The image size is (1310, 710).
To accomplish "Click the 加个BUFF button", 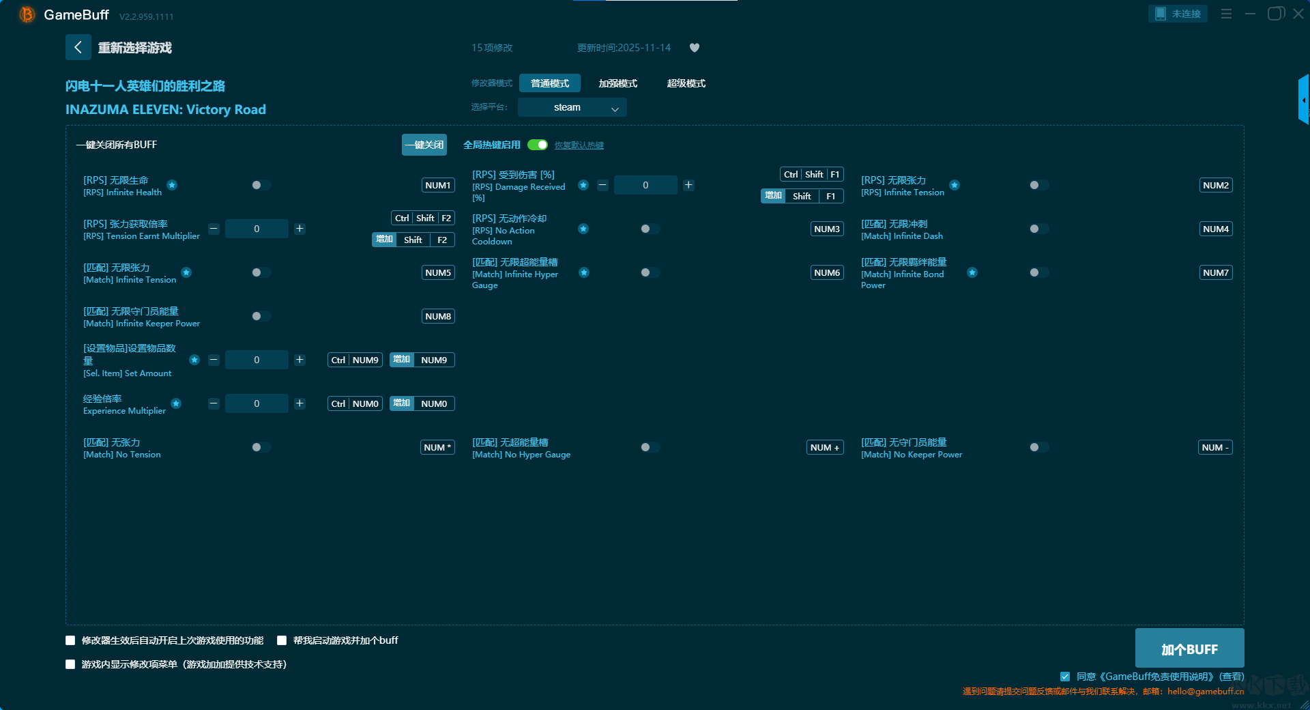I will 1189,649.
